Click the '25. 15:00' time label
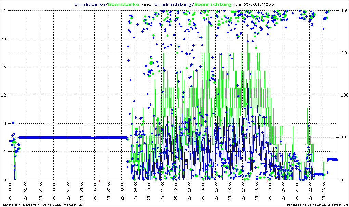Viewport: 349px width, 207px height. pyautogui.click(x=216, y=191)
